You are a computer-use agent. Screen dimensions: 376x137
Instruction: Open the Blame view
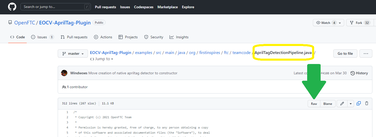click(328, 104)
